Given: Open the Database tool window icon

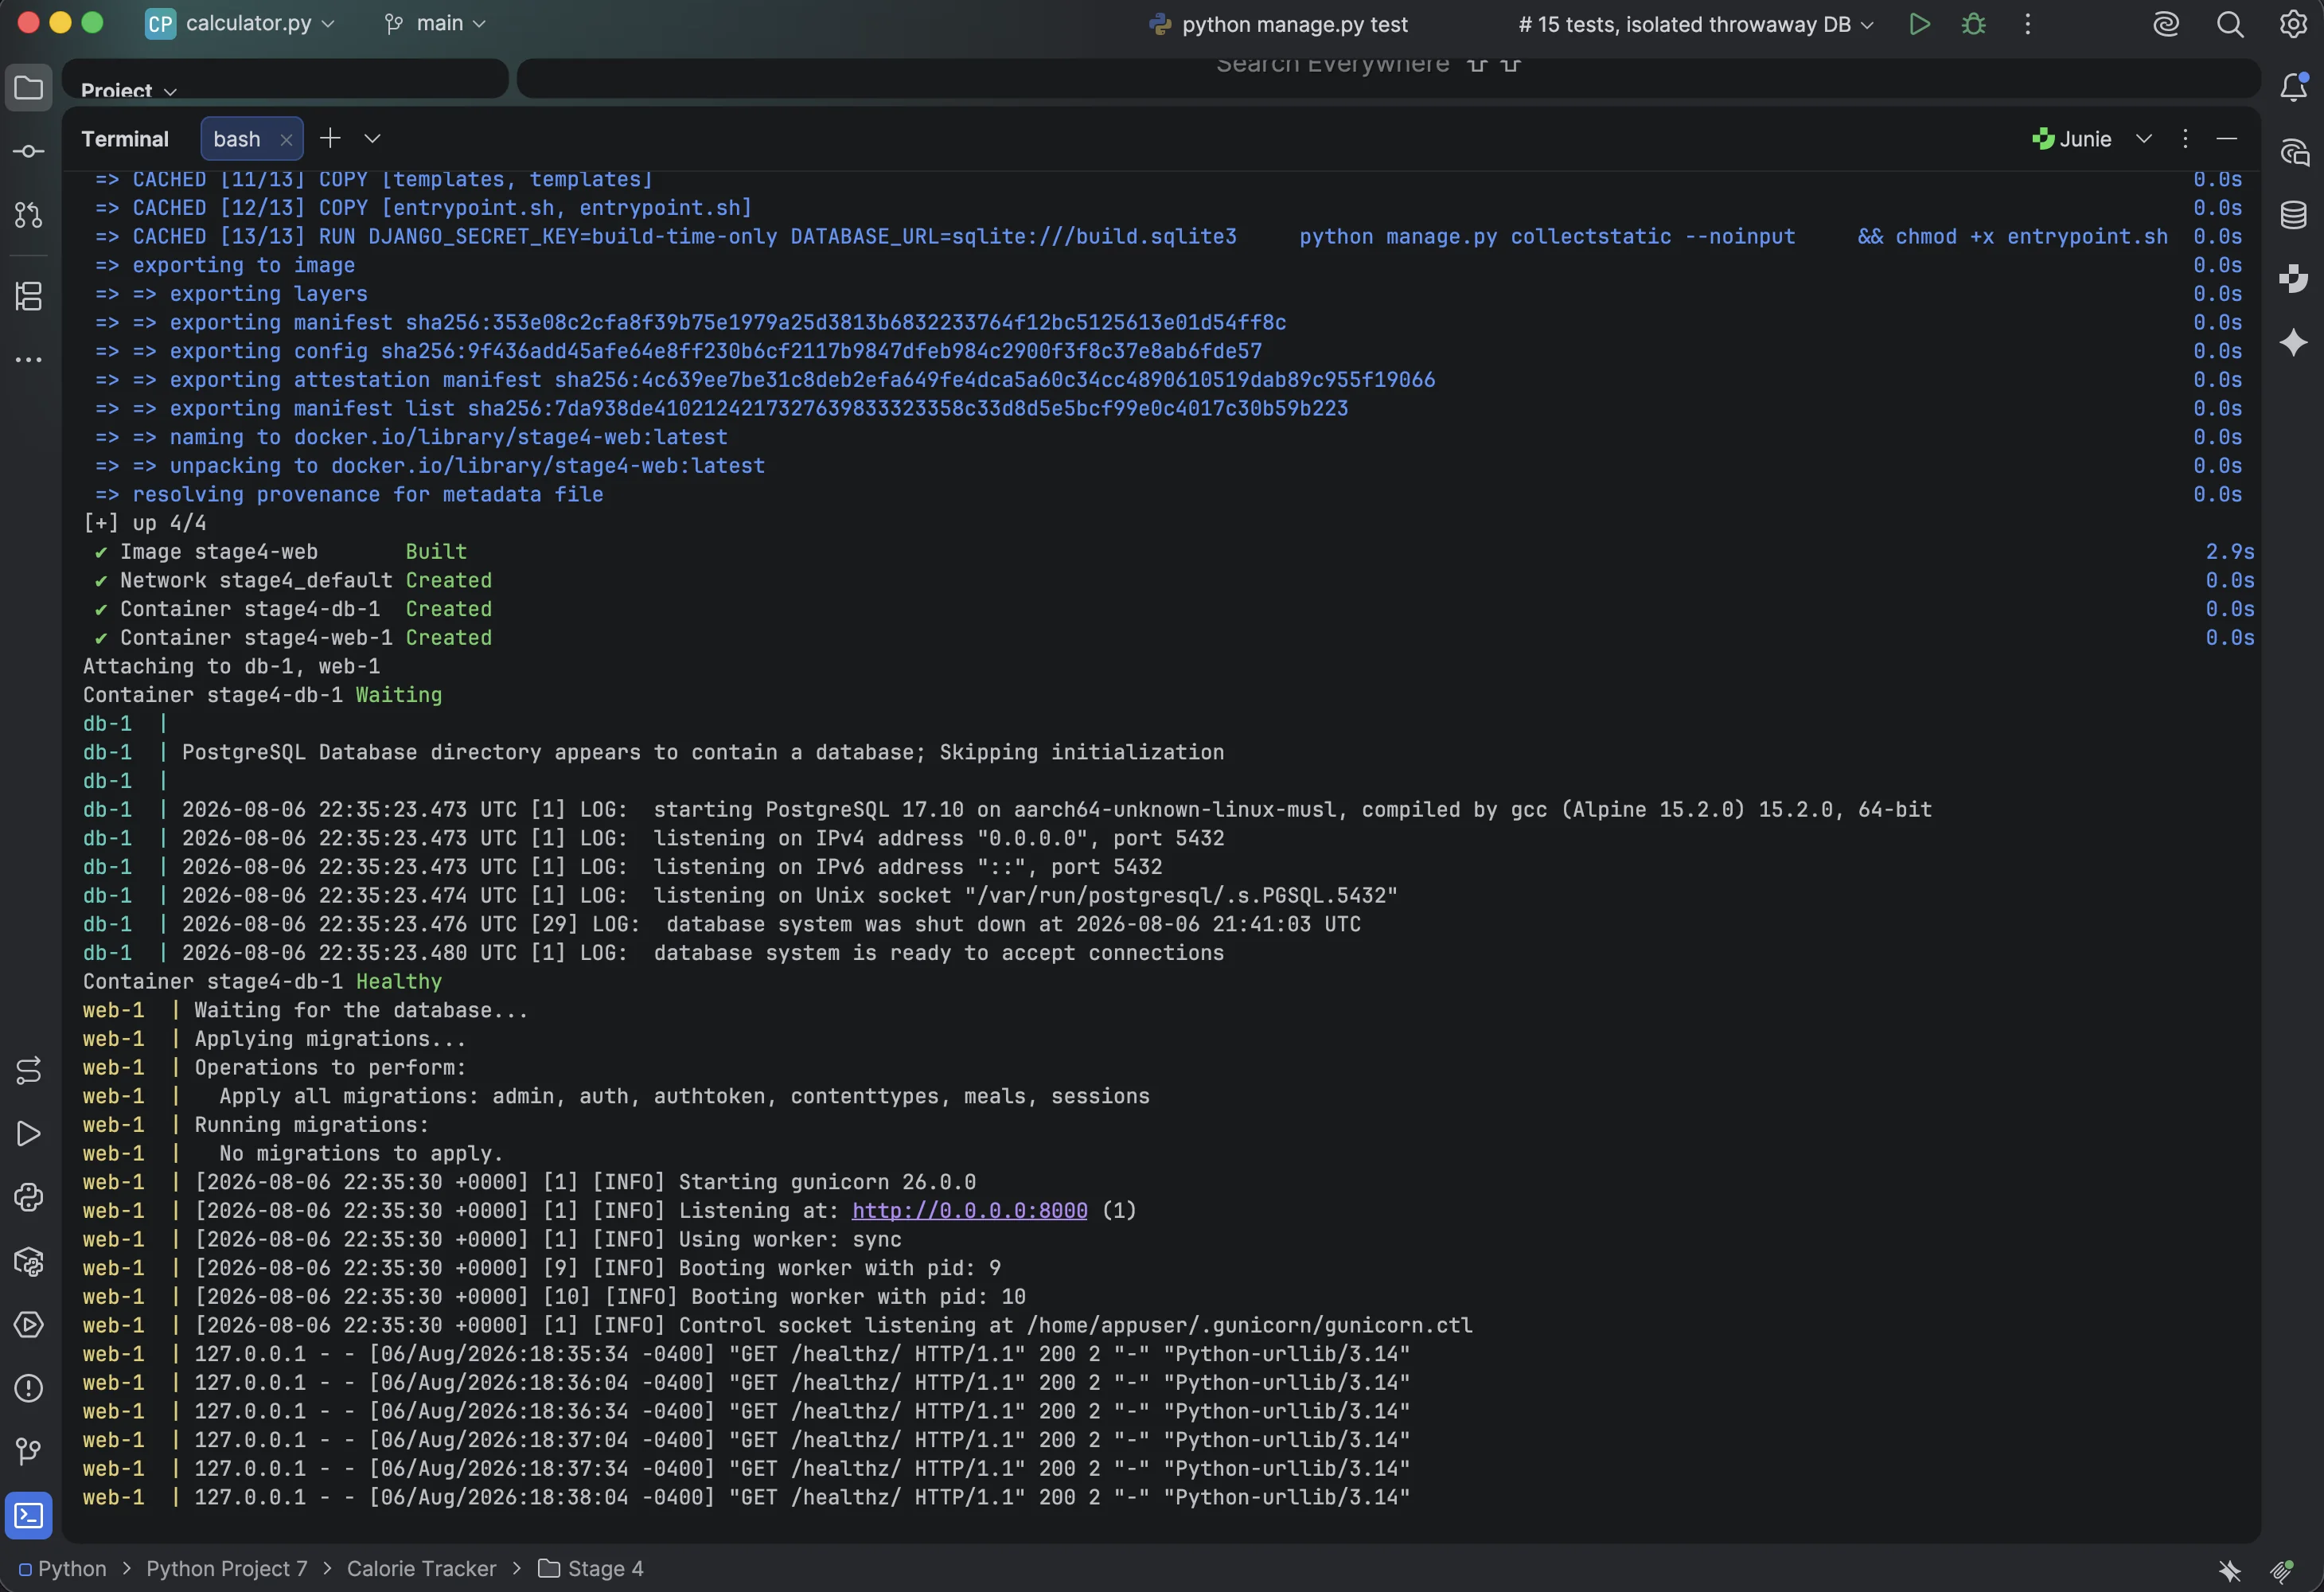Looking at the screenshot, I should 2294,215.
